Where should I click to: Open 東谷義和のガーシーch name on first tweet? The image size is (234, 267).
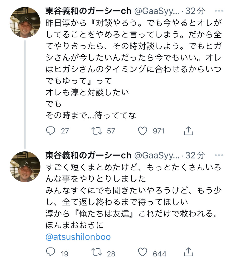(88, 11)
